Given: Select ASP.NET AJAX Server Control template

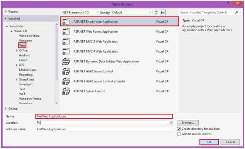Looking at the screenshot, I should coord(119,71).
